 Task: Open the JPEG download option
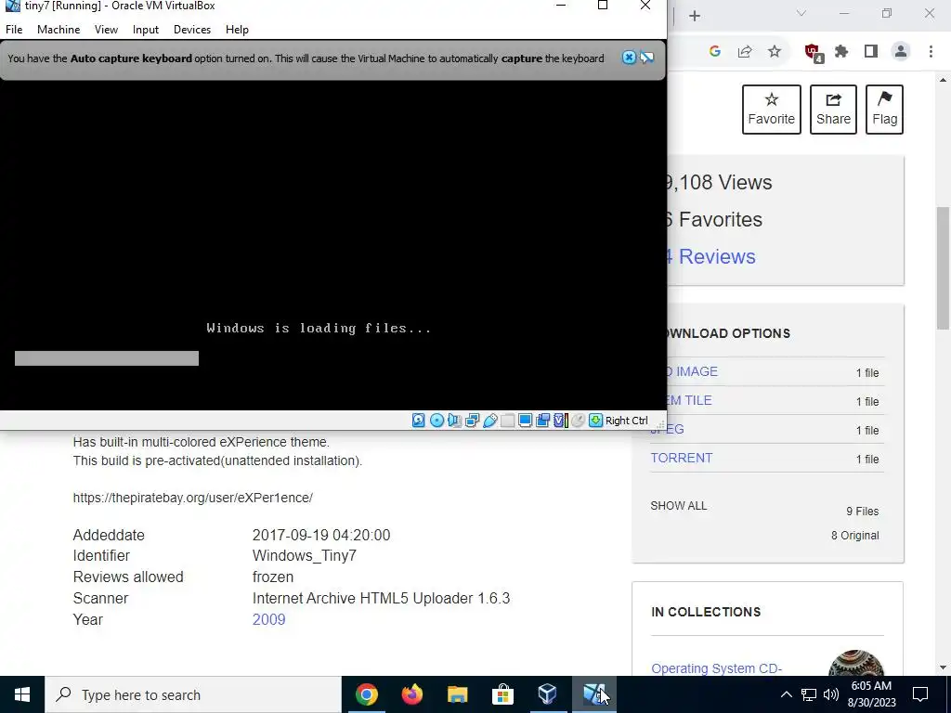pyautogui.click(x=667, y=429)
